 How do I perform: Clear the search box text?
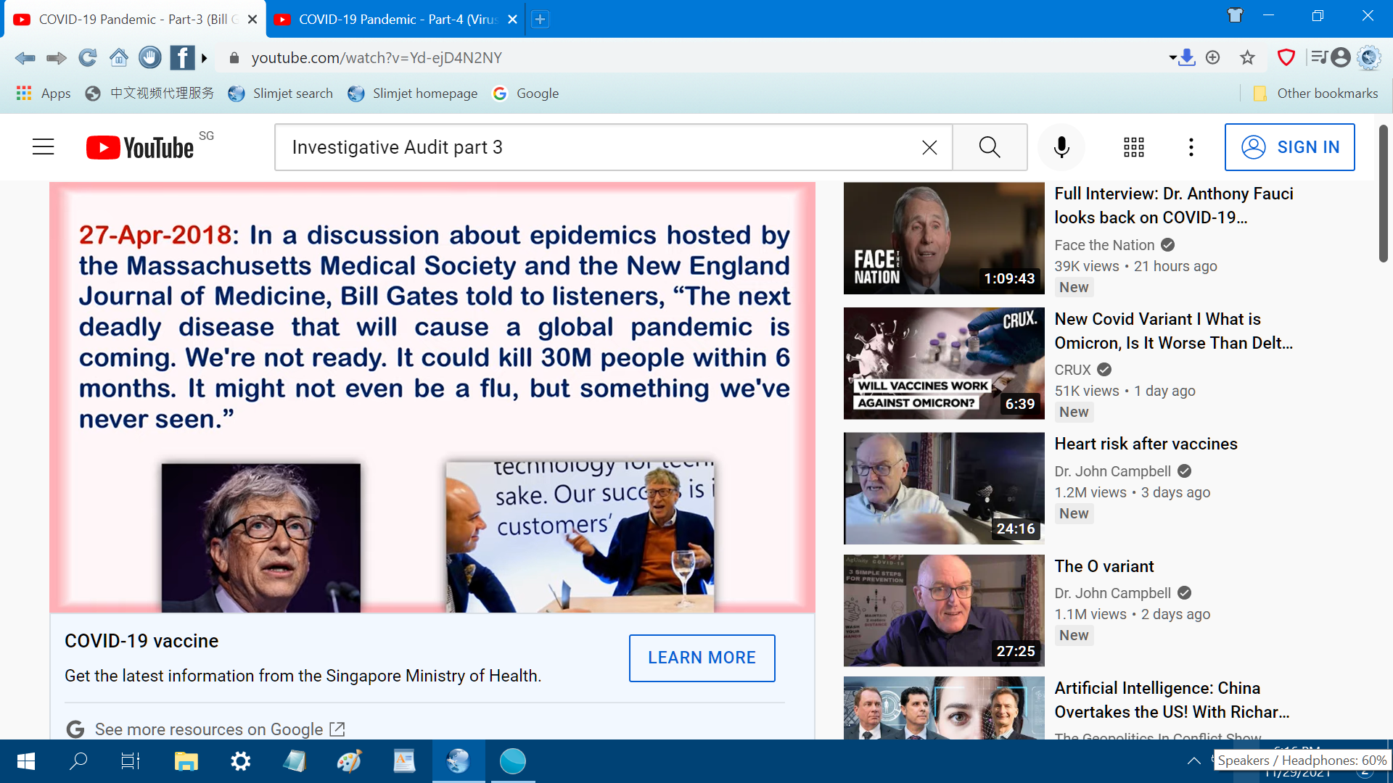coord(929,147)
